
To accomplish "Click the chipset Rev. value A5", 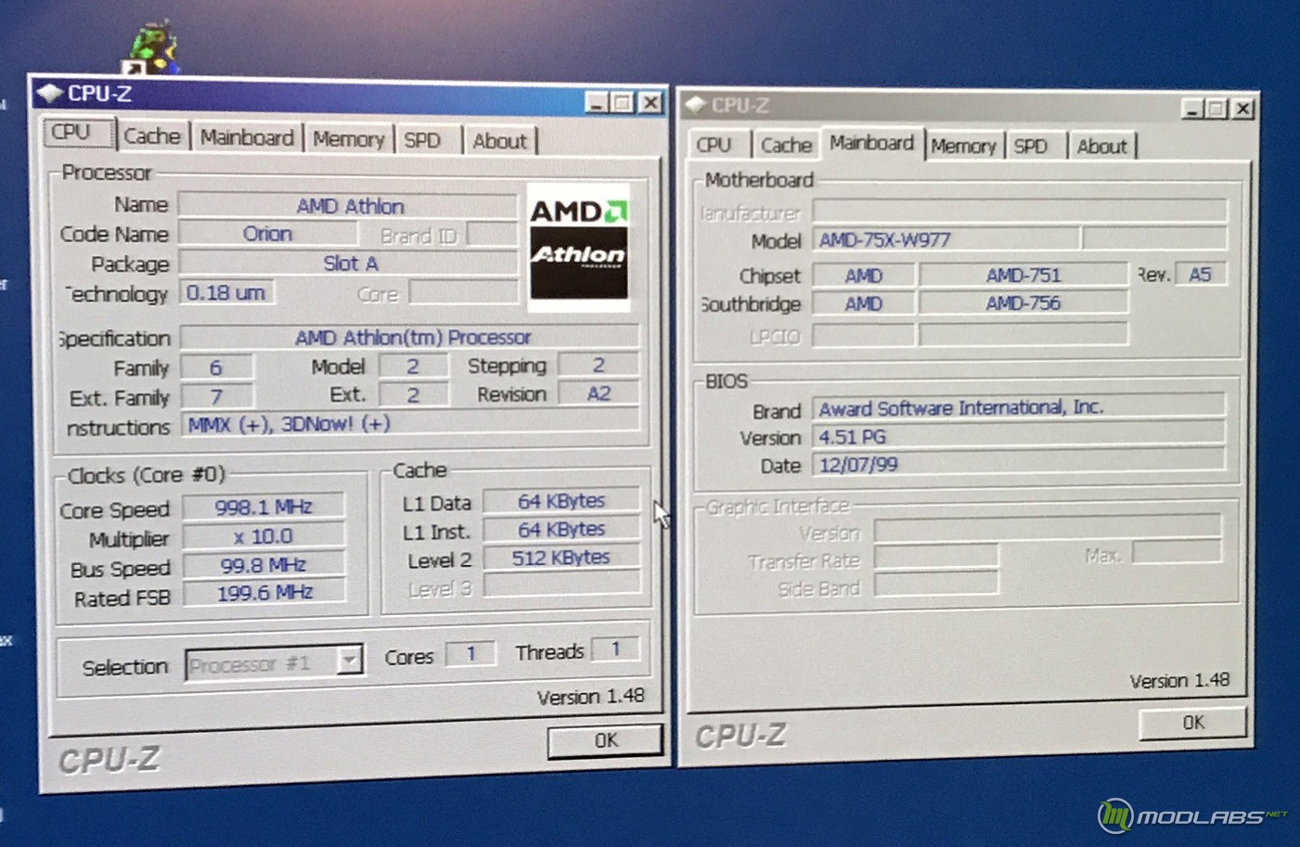I will tap(1200, 275).
